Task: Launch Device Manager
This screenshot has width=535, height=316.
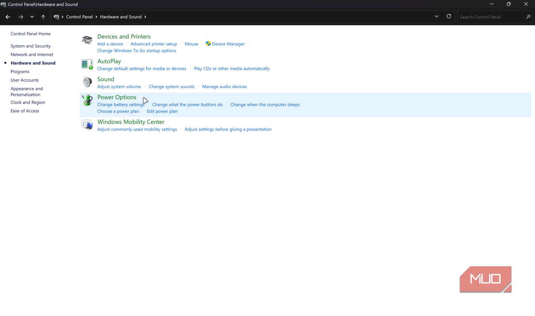Action: click(228, 44)
